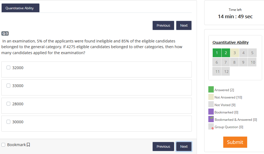The width and height of the screenshot is (264, 154).
Task: Tick the 28000 answer checkbox
Action: 8,104
